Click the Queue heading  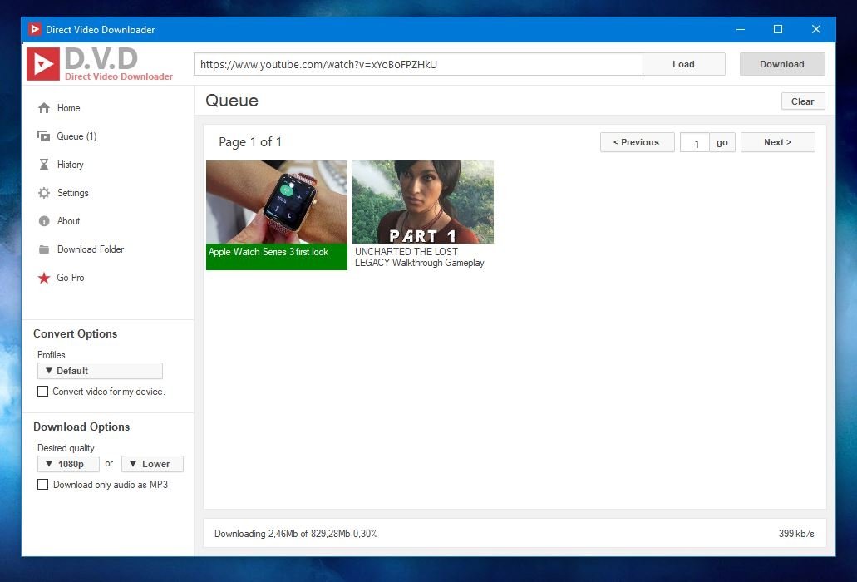pos(232,101)
